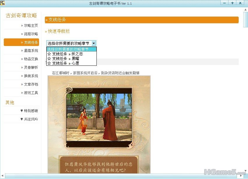Choose 支线任务 » 心愿 option
The height and width of the screenshot is (179, 248).
71,63
